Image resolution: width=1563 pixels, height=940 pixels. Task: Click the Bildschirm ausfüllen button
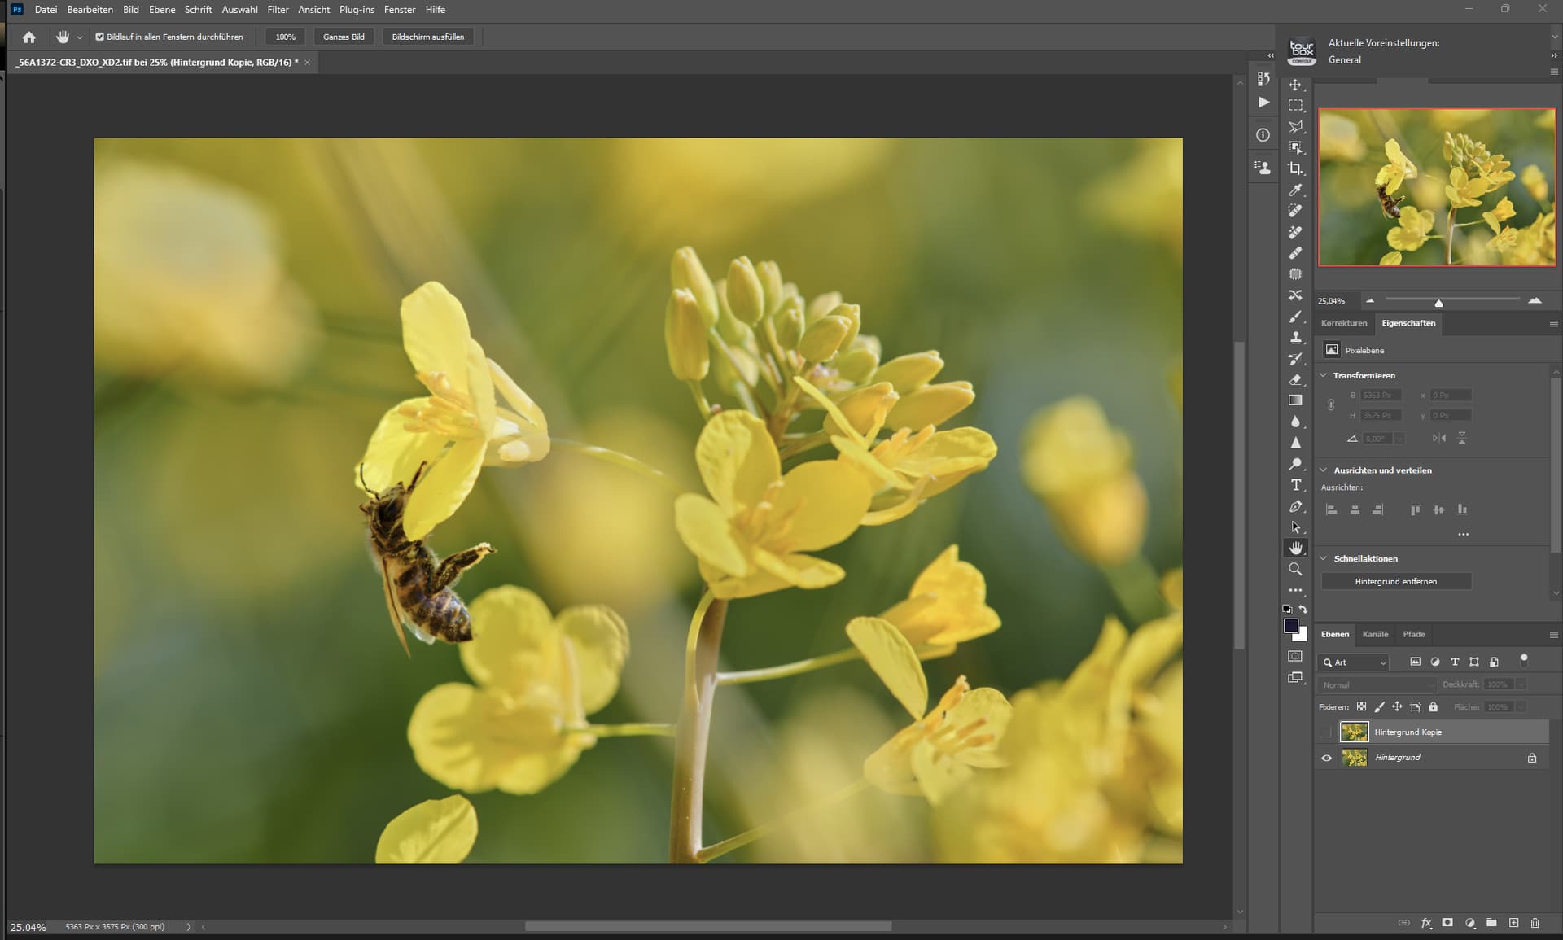tap(427, 37)
